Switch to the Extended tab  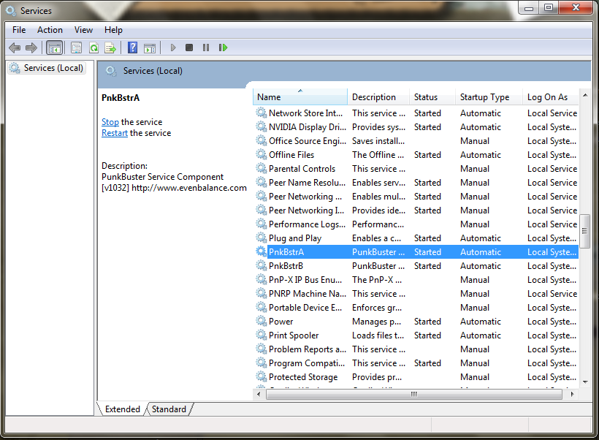click(122, 409)
